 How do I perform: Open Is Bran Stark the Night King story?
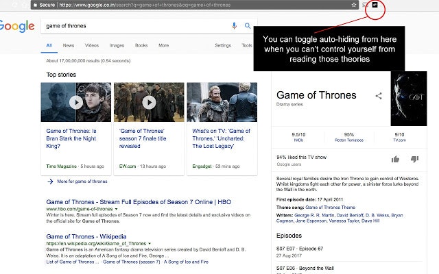pyautogui.click(x=71, y=138)
